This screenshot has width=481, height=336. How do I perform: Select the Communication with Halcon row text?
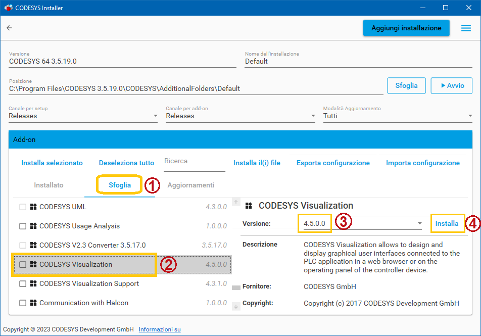pos(84,303)
